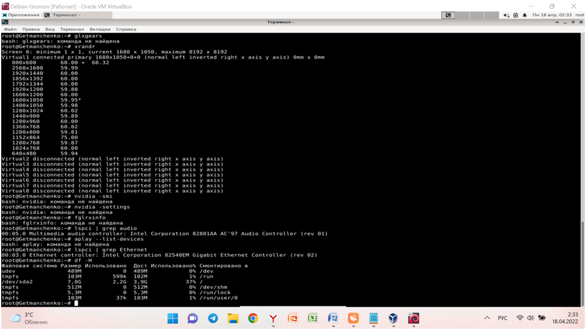Expand the hidden tray icons chevron
The image size is (586, 330).
point(487,318)
